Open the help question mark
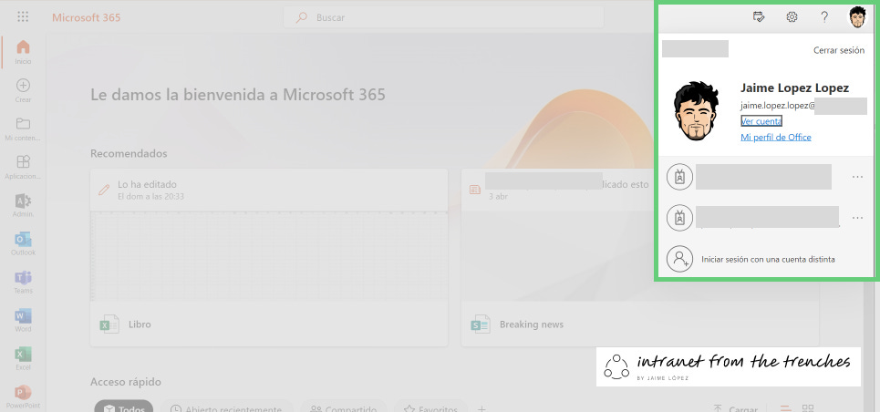Image resolution: width=880 pixels, height=412 pixels. coord(823,16)
